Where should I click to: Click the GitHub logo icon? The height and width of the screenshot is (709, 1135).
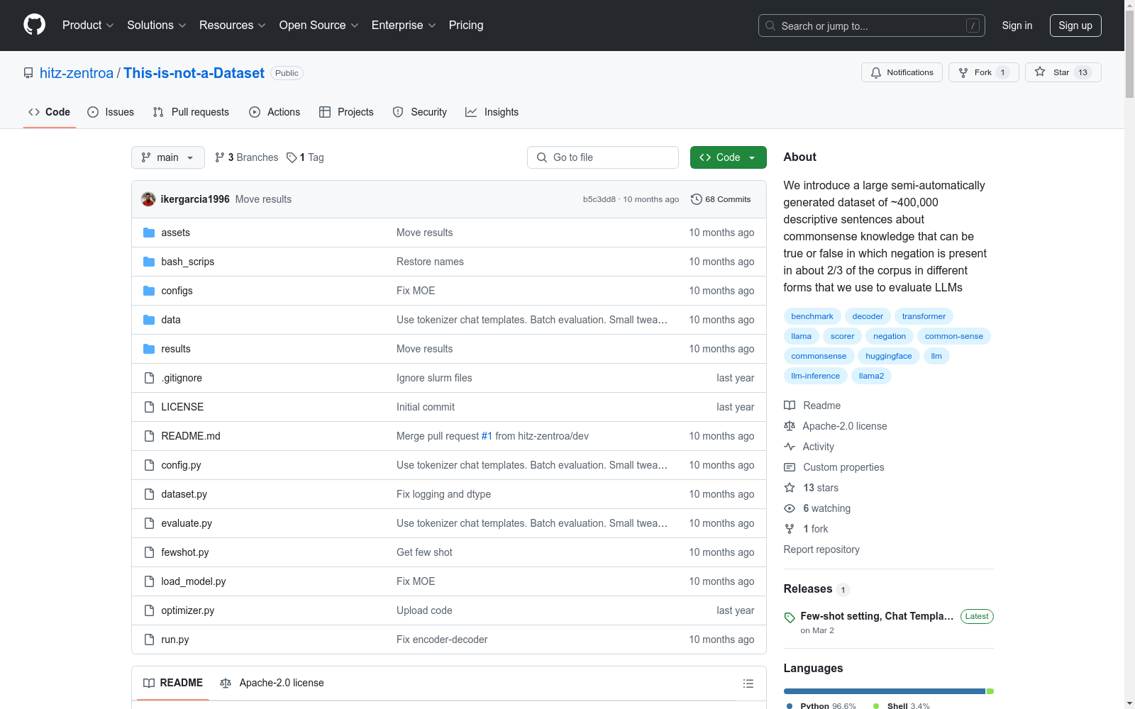tap(34, 25)
